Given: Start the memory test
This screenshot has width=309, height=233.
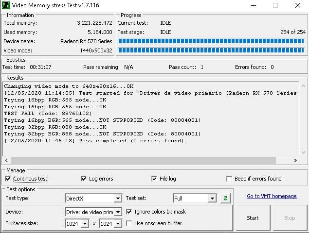Looking at the screenshot, I should (x=253, y=218).
